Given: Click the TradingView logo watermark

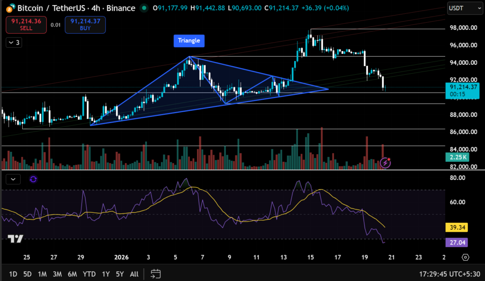Looking at the screenshot, I should coord(15,239).
